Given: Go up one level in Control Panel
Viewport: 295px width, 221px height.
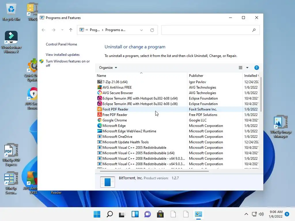Looking at the screenshot, I should click(x=71, y=30).
